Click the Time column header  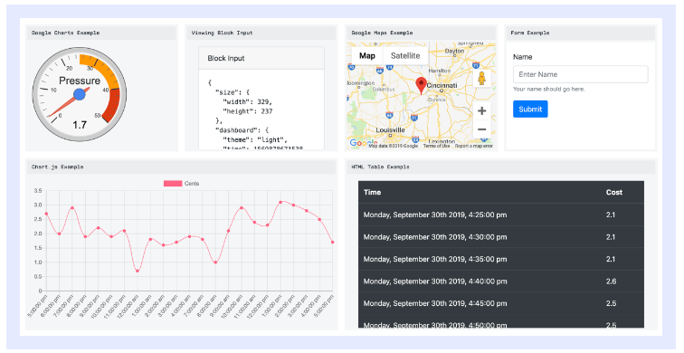pos(372,192)
